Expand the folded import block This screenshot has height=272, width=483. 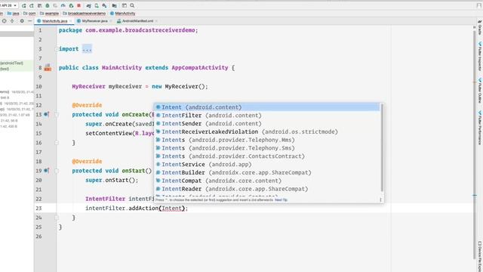57,49
